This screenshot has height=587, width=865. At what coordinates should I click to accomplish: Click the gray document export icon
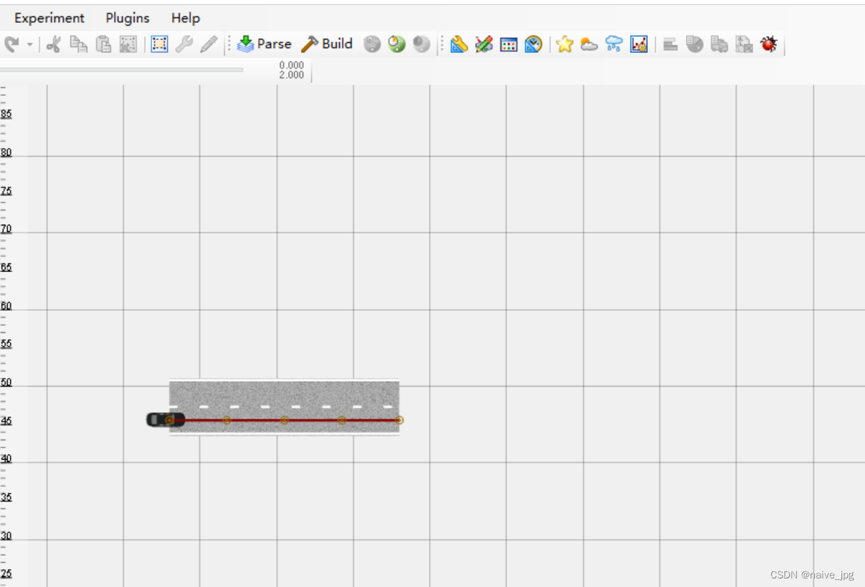[x=744, y=44]
